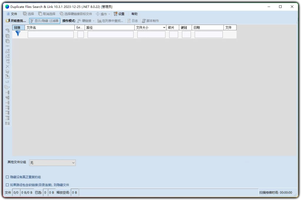The width and height of the screenshot is (301, 200).
Task: Open the 设置 menu
Action: pyautogui.click(x=119, y=14)
